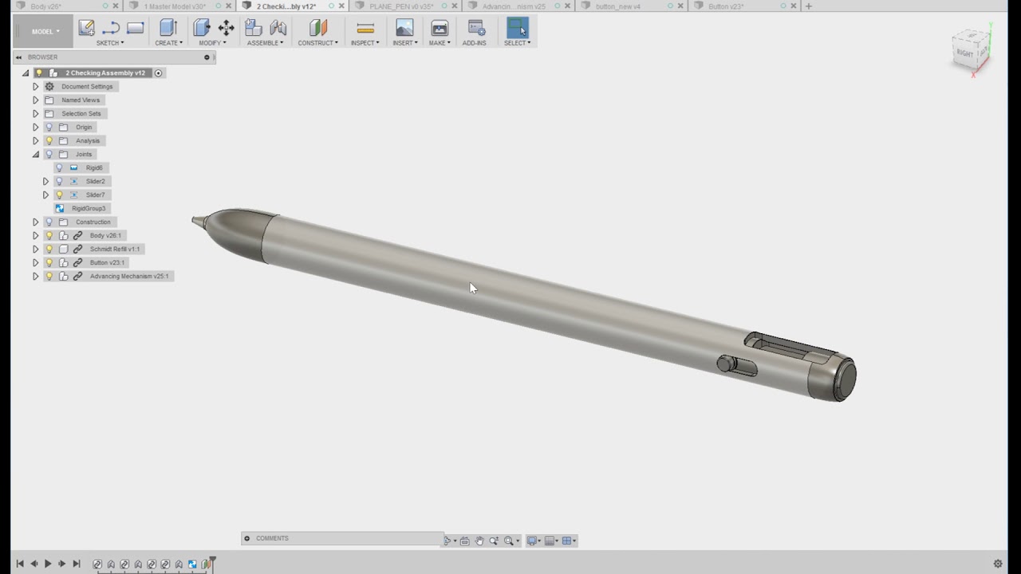Jump timeline to the beginning
Screen dimensions: 1021x574
[x=20, y=564]
